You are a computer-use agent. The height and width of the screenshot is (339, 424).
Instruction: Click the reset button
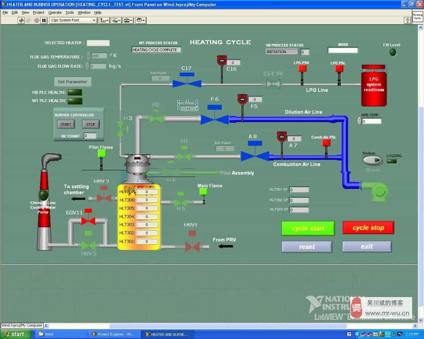click(307, 247)
